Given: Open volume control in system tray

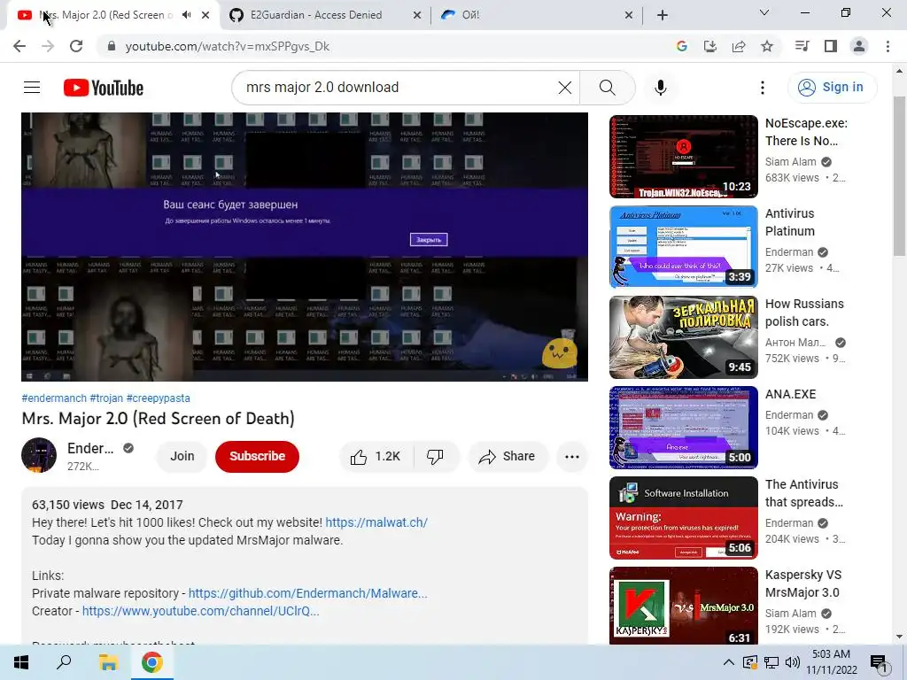Looking at the screenshot, I should [793, 662].
